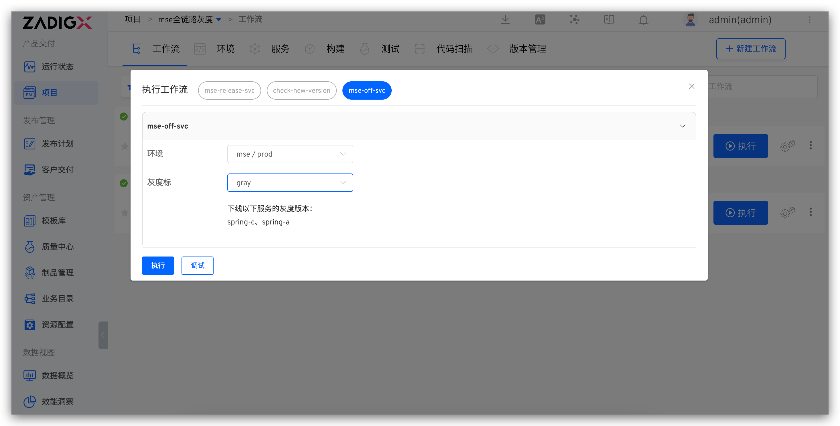
Task: Switch to the 代码扫描 tab
Action: point(443,49)
